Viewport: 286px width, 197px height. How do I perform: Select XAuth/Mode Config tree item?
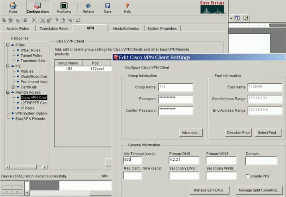point(34,77)
